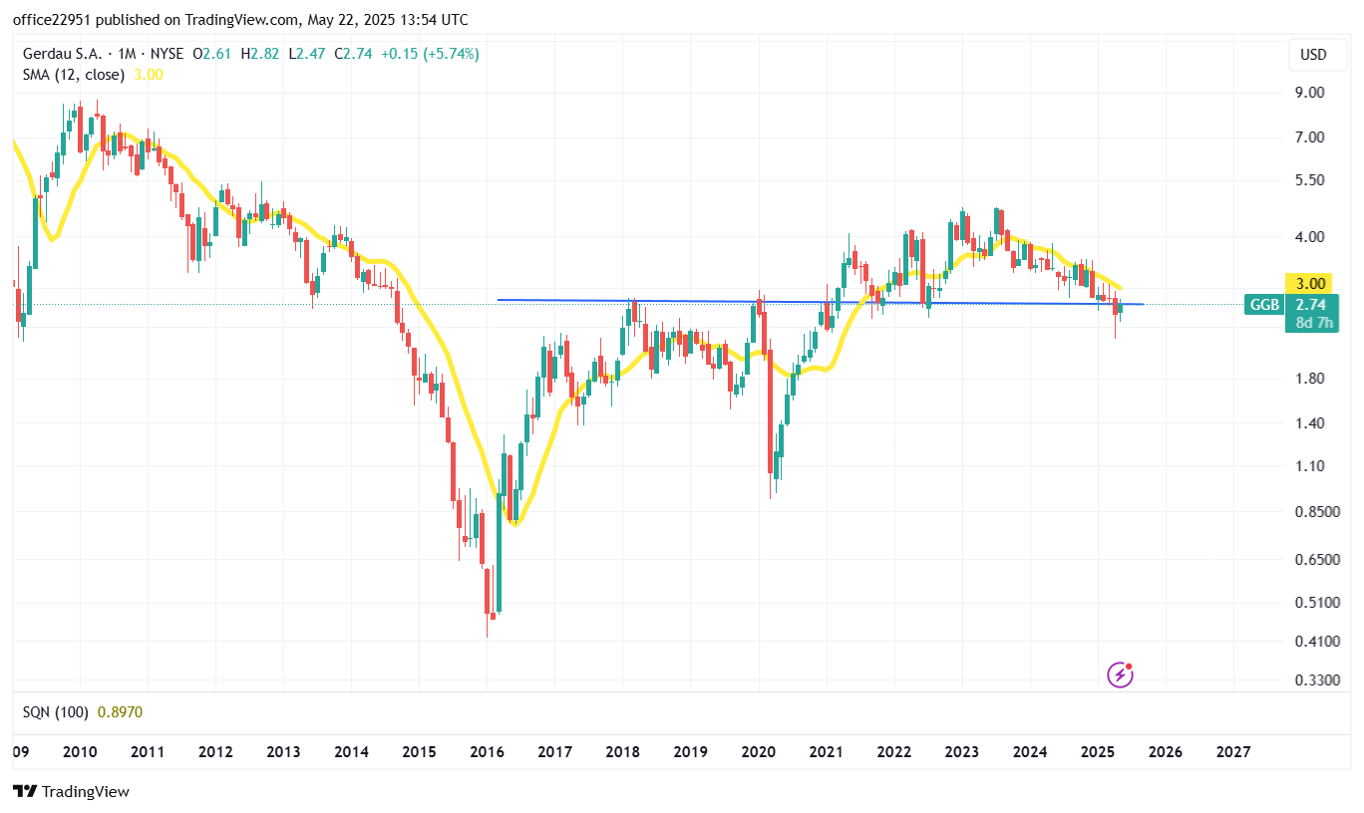Click the 2016 label on time axis
This screenshot has height=813, width=1364.
(x=487, y=752)
